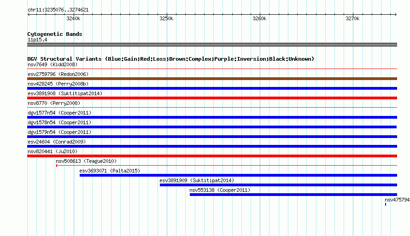The width and height of the screenshot is (410, 236).
Task: Click the 3270k ruler position
Action: point(353,18)
